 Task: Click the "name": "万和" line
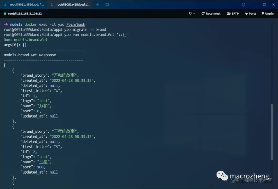[x=36, y=106]
